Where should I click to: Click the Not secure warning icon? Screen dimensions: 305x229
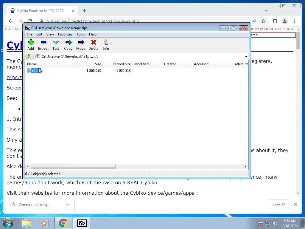pos(41,21)
